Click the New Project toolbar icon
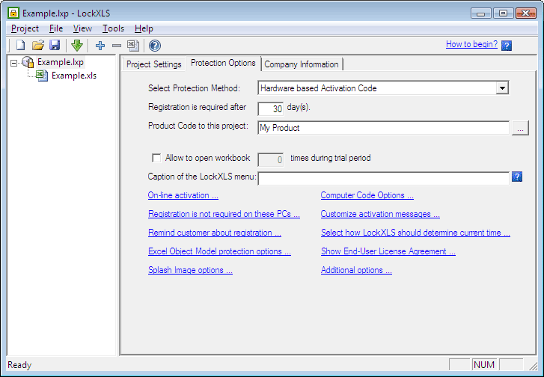The width and height of the screenshot is (544, 377). [x=21, y=46]
